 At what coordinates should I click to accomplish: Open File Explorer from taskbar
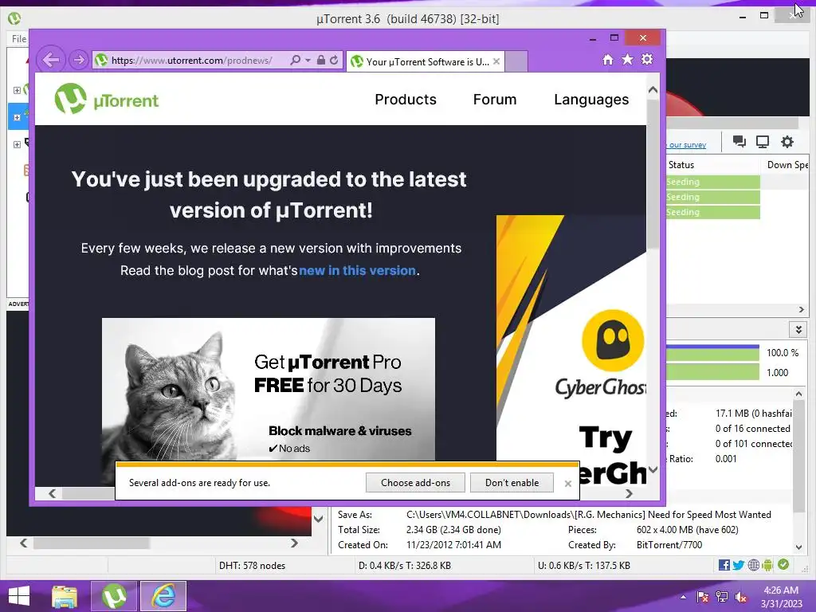click(x=65, y=596)
